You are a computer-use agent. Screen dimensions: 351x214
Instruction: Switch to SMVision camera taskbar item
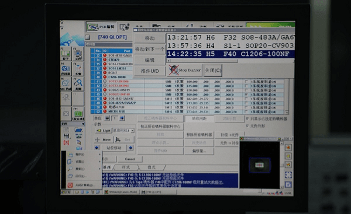(121, 192)
